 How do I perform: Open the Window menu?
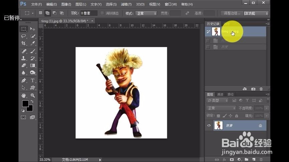171,4
